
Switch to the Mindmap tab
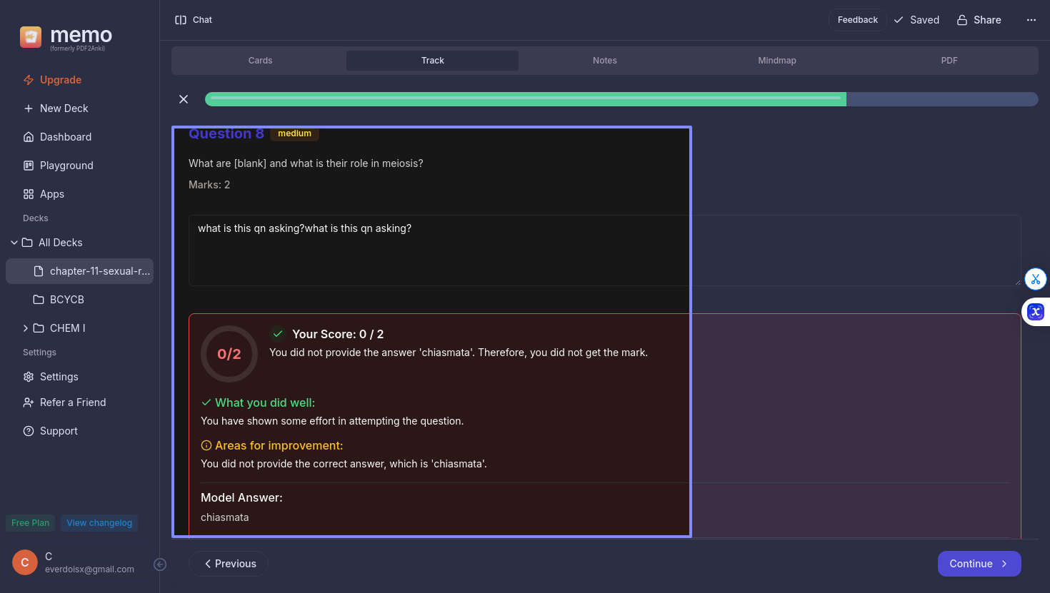(x=776, y=61)
